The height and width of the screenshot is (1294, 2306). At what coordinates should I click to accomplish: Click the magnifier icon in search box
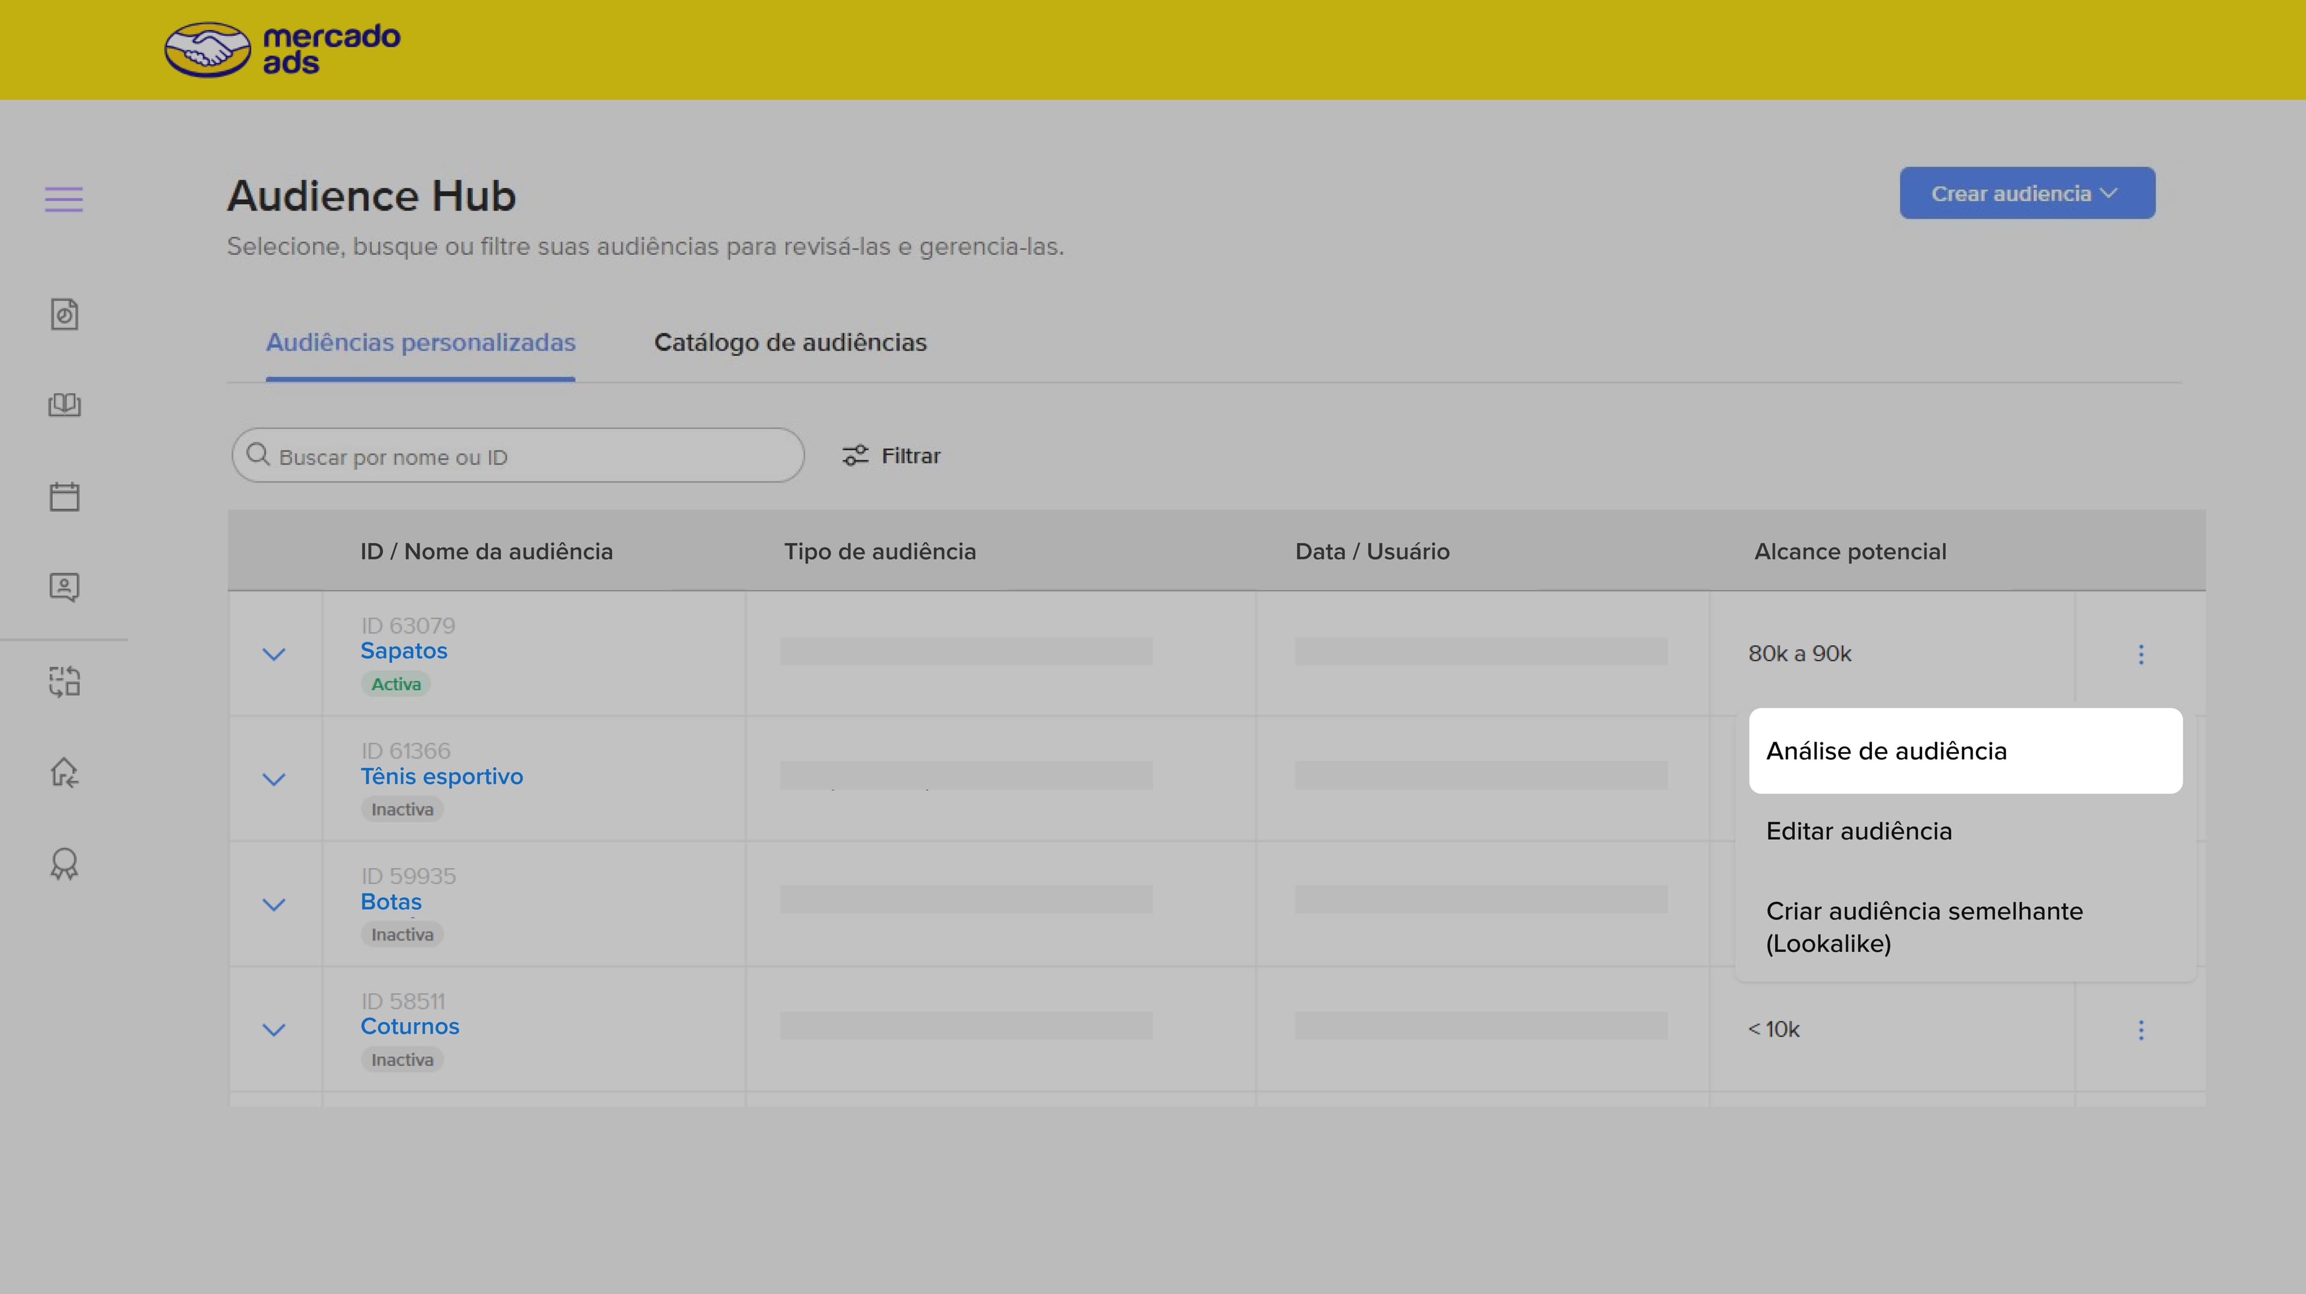coord(258,454)
